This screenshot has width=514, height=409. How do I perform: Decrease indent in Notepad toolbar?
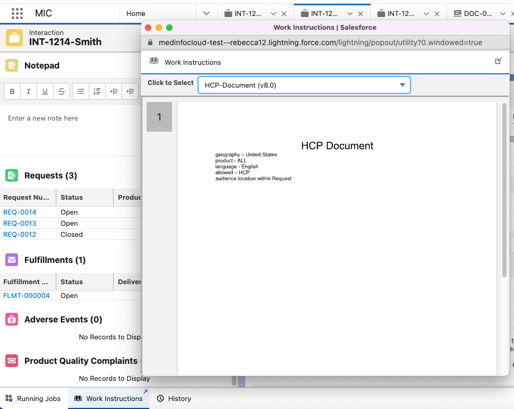coord(130,91)
